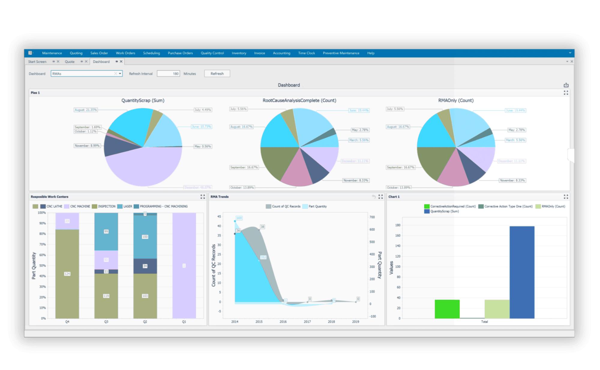
Task: Clear the RMAs dashboard selection with the X
Action: pos(115,74)
